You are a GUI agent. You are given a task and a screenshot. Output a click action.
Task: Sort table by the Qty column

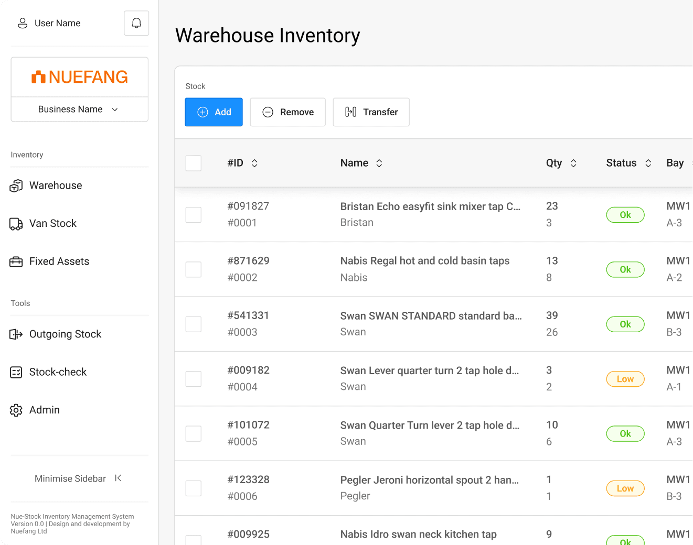coord(573,163)
